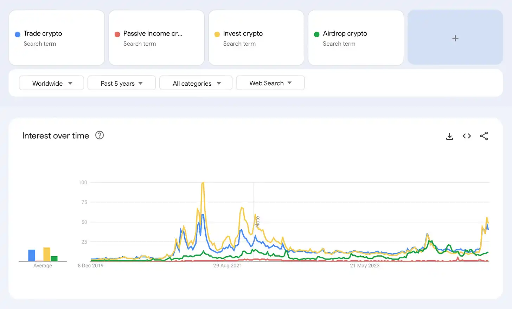This screenshot has width=512, height=309.
Task: Edit the Invest crypto search term
Action: tap(243, 34)
